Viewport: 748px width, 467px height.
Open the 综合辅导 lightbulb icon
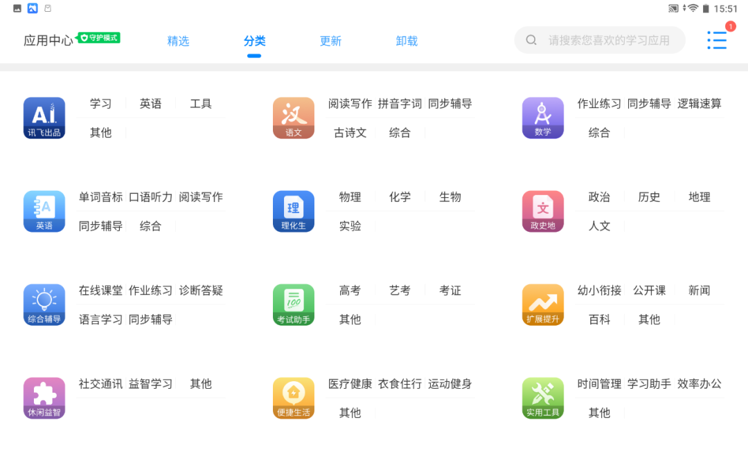[44, 305]
